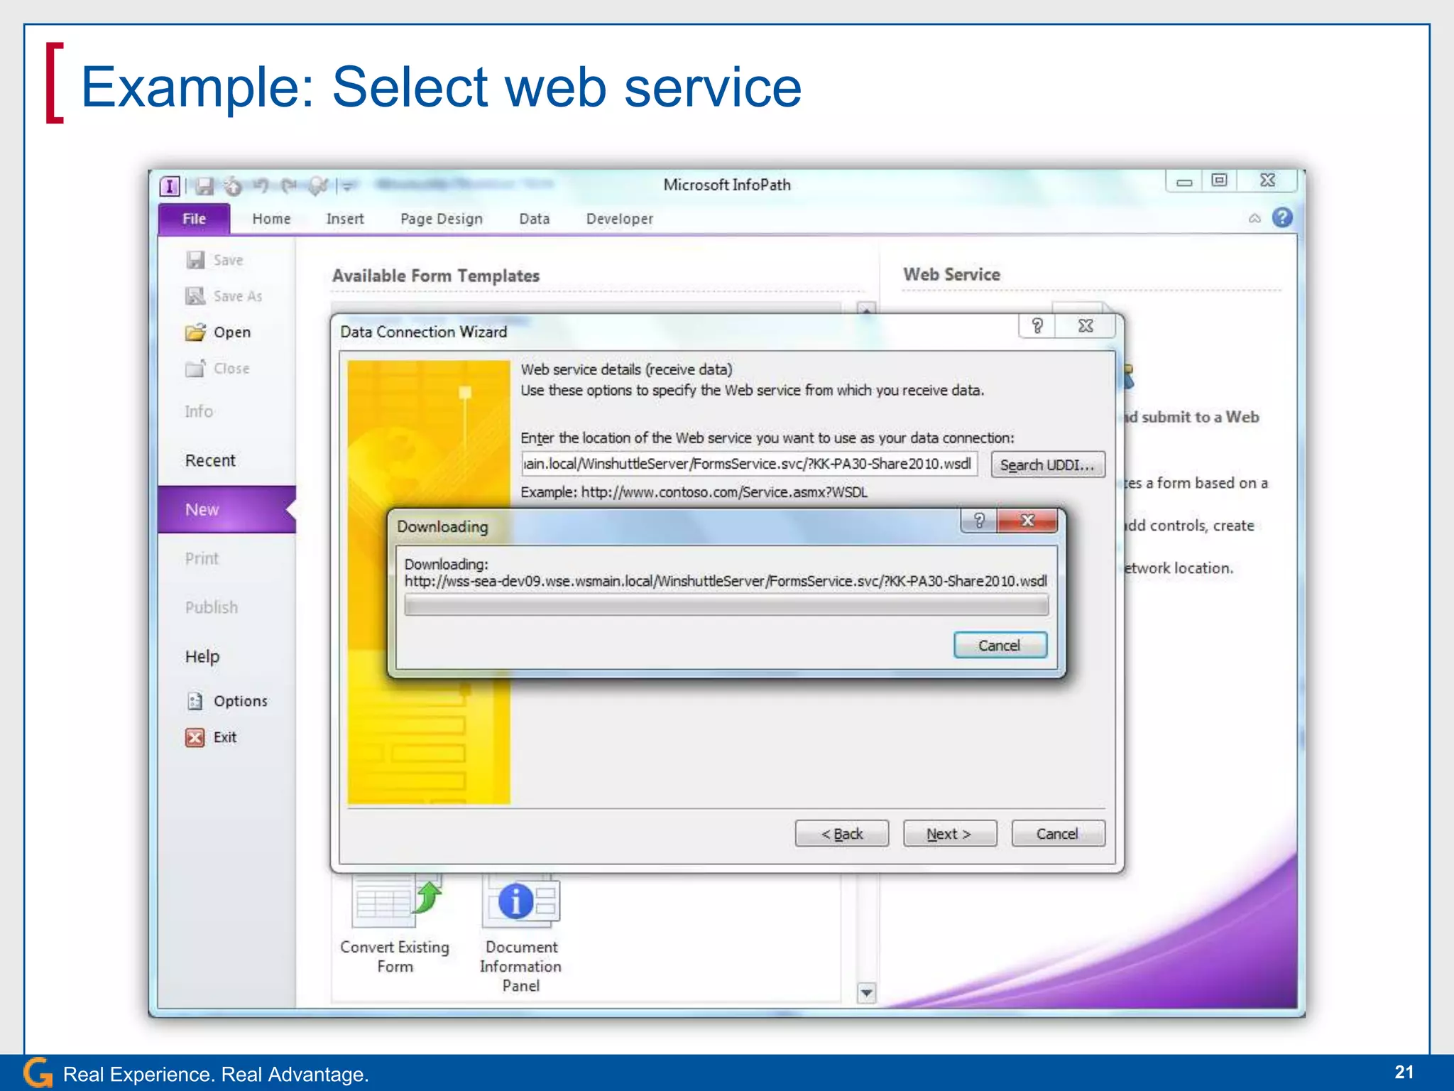The height and width of the screenshot is (1091, 1454).
Task: Click the Undo icon in quick access toolbar
Action: [261, 186]
